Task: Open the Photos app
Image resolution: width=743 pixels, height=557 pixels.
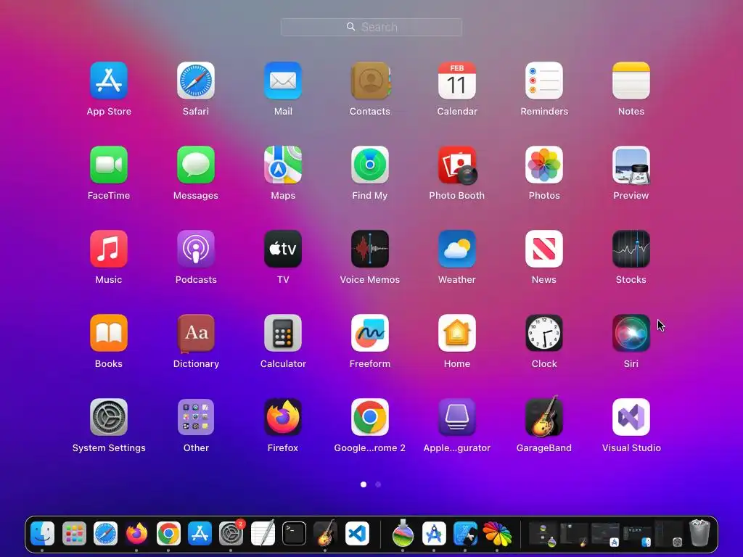Action: [x=544, y=165]
